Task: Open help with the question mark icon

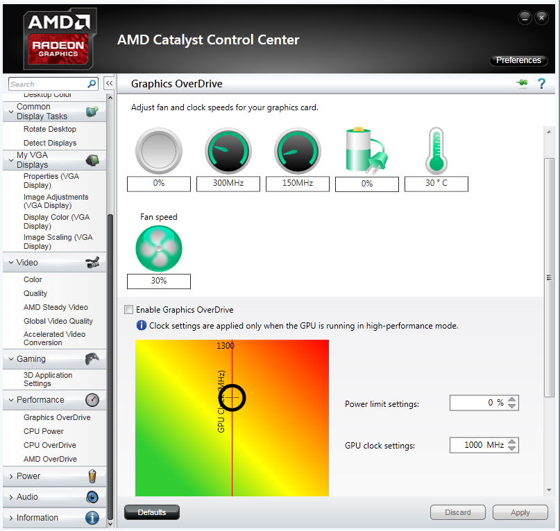Action: point(541,83)
